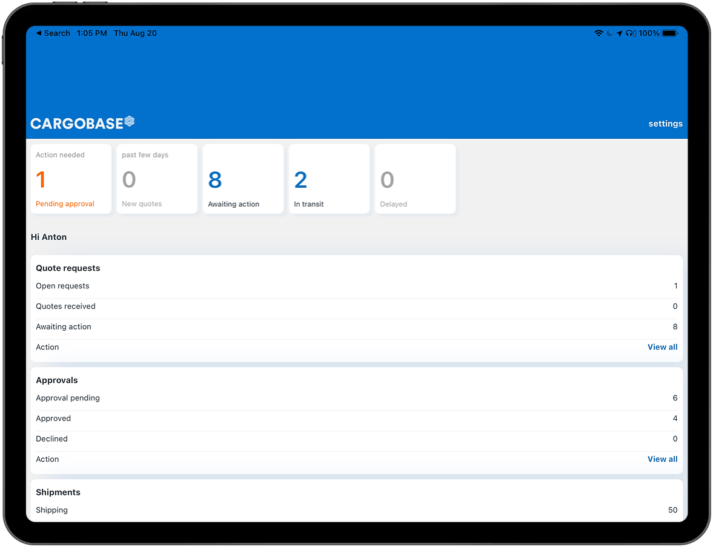This screenshot has width=713, height=547.
Task: Open the Approval pending row
Action: click(x=356, y=398)
